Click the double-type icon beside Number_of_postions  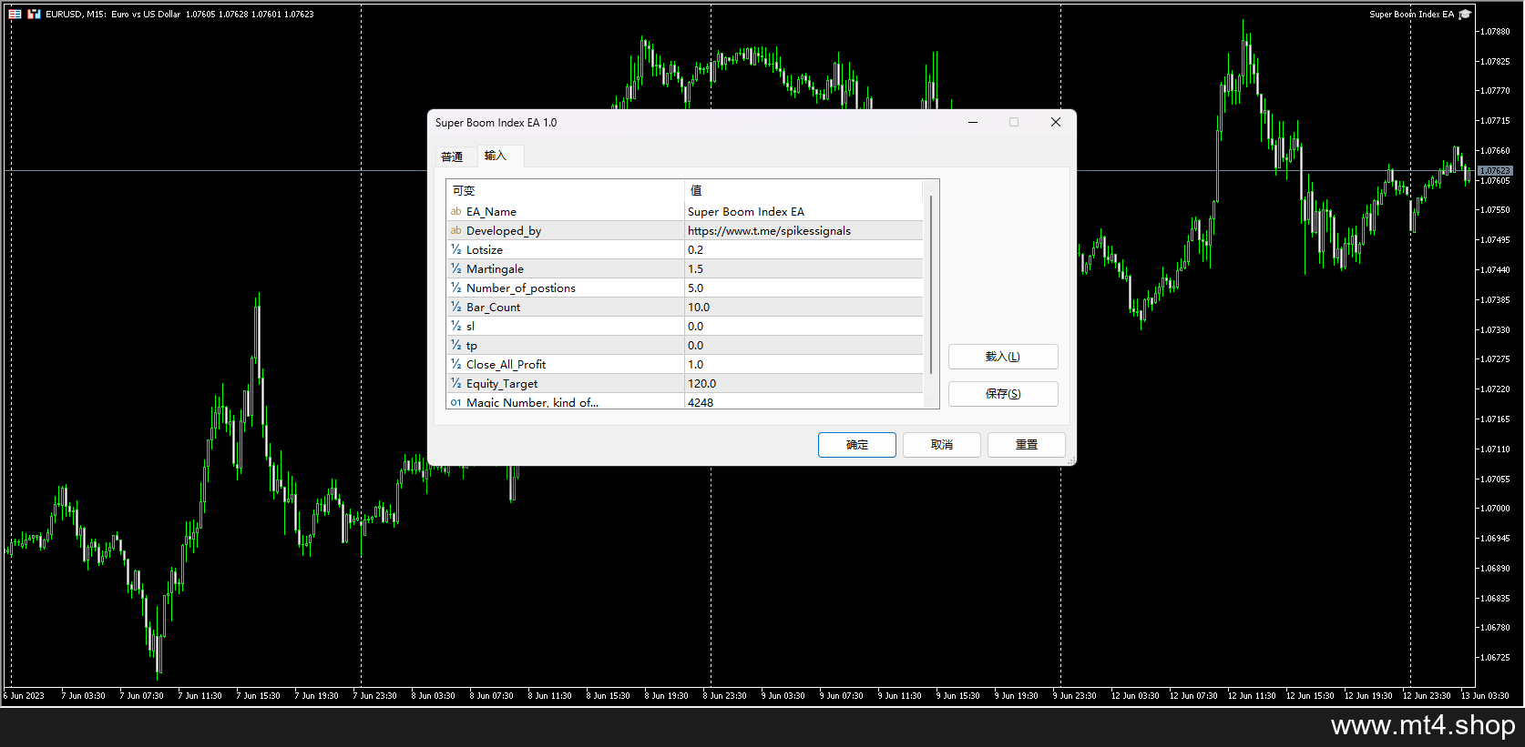[455, 288]
